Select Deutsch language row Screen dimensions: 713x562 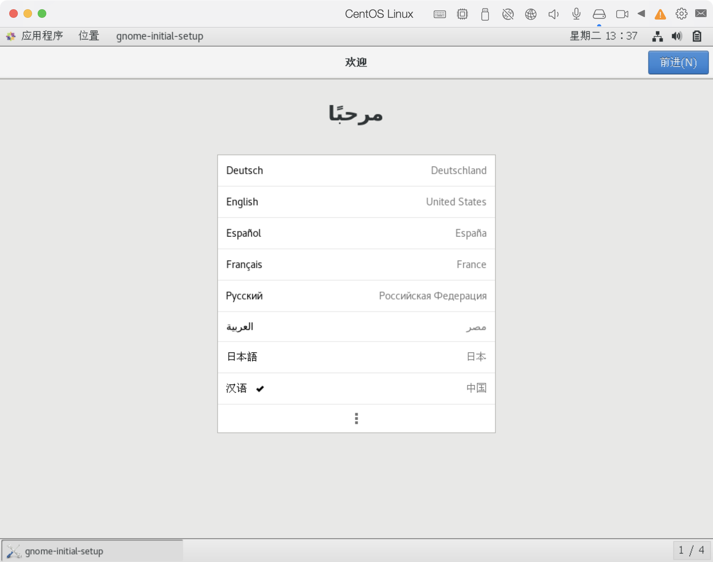tap(356, 171)
